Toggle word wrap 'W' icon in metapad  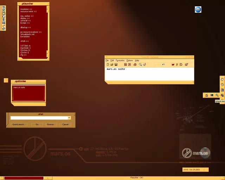(x=173, y=65)
